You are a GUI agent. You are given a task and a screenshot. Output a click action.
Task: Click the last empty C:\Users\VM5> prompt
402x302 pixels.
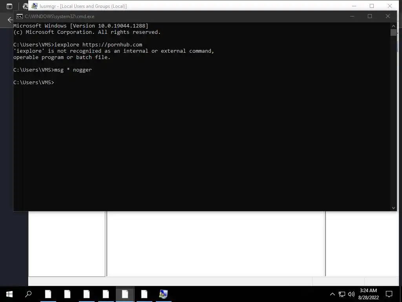[34, 83]
